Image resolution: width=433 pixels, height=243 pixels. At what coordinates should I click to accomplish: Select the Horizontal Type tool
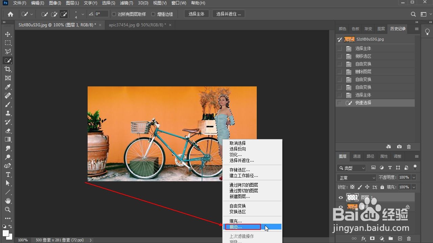(8, 175)
